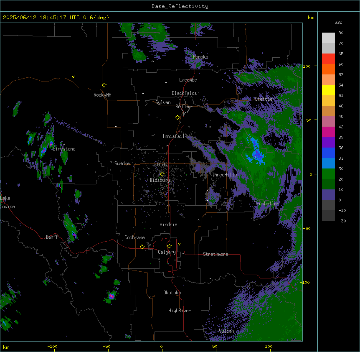
Task: Click the yellow diamond marker south of RedDeer
Action: [x=177, y=117]
